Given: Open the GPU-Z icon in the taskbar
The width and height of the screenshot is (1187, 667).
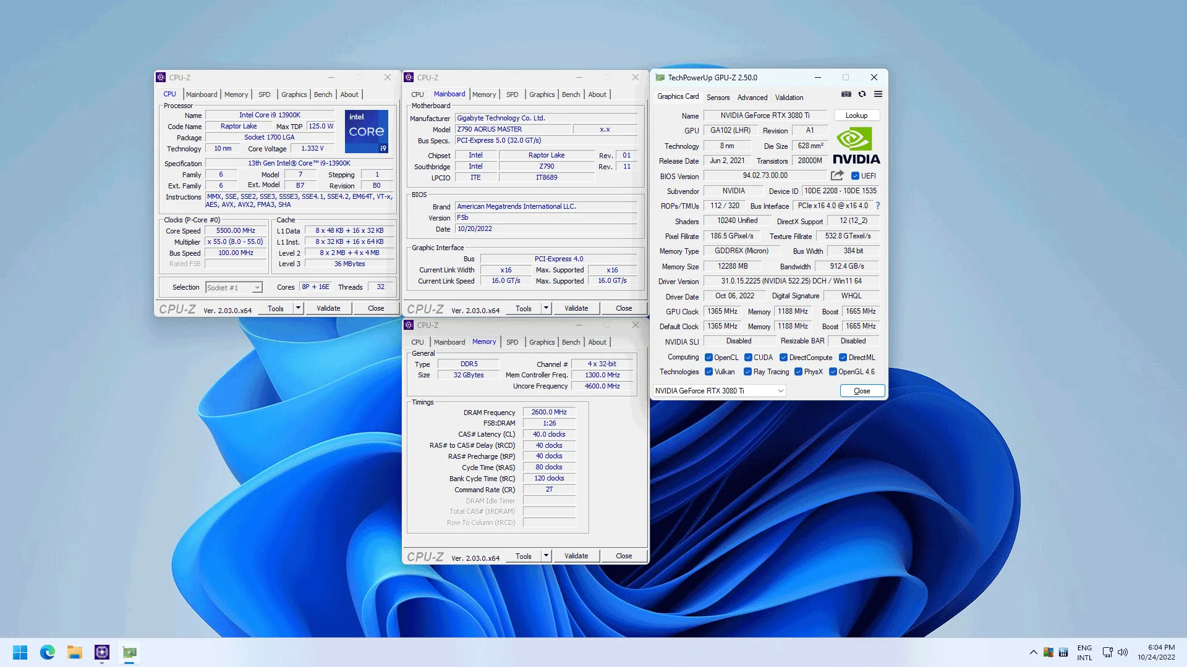Looking at the screenshot, I should [x=129, y=652].
